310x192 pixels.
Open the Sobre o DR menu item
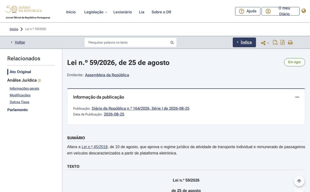coord(161,12)
